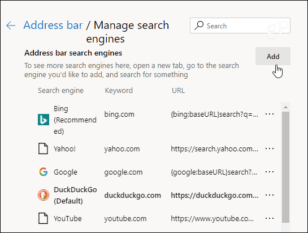Screen dimensions: 308x233
Task: Click the youtube.com keyword
Action: pyautogui.click(x=125, y=219)
